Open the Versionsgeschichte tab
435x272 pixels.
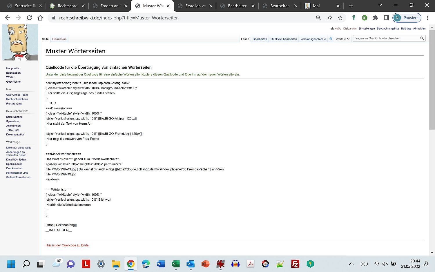tap(313, 39)
